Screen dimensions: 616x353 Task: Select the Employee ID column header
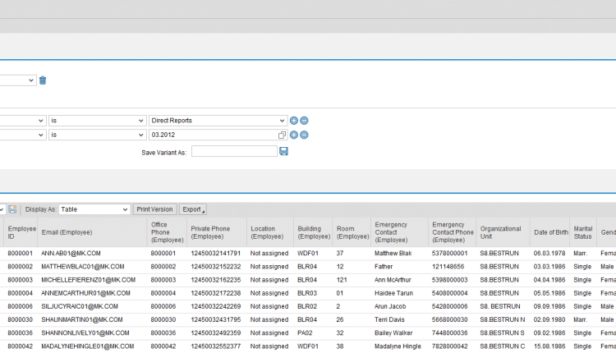pos(21,232)
